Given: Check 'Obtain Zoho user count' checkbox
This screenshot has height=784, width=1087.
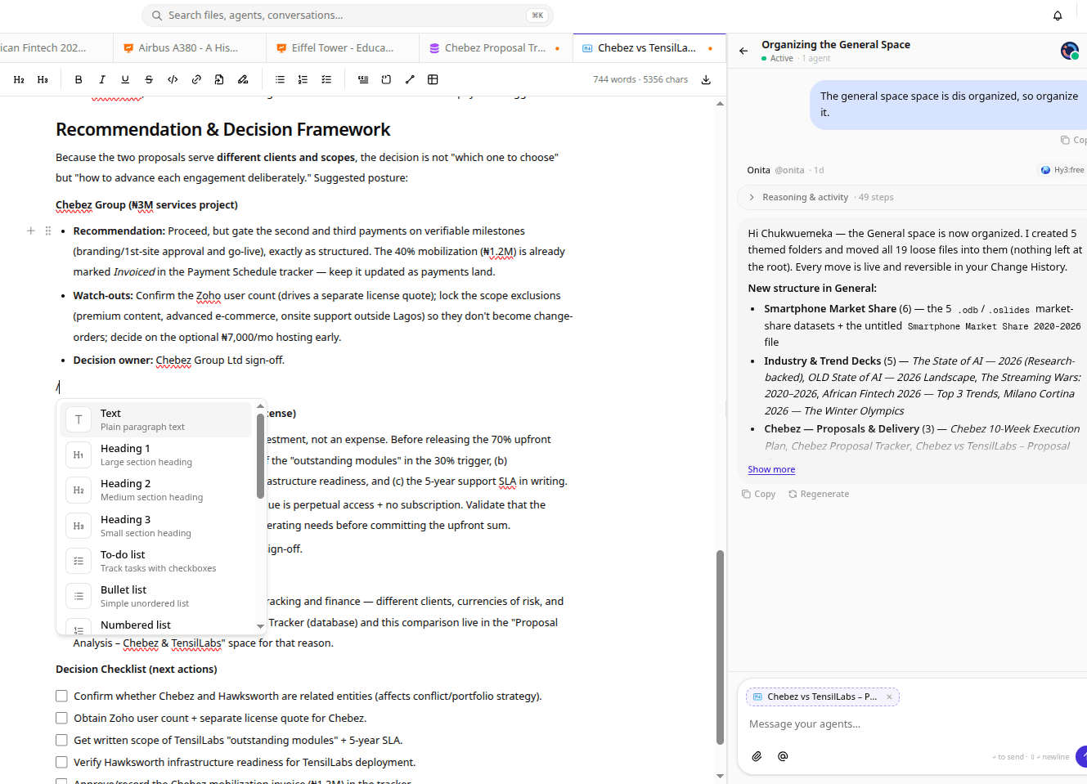Looking at the screenshot, I should tap(61, 718).
